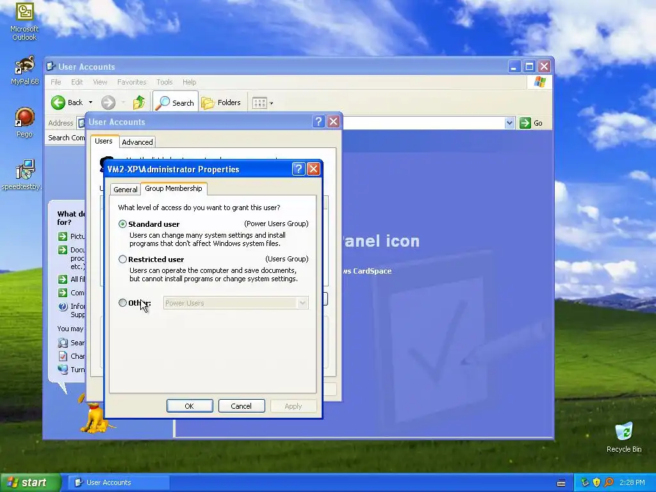The width and height of the screenshot is (656, 492).
Task: Click the Search the Internet icon in Search Companion
Action: click(x=63, y=343)
